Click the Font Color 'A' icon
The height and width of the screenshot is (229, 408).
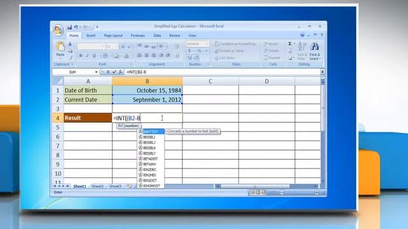click(126, 55)
